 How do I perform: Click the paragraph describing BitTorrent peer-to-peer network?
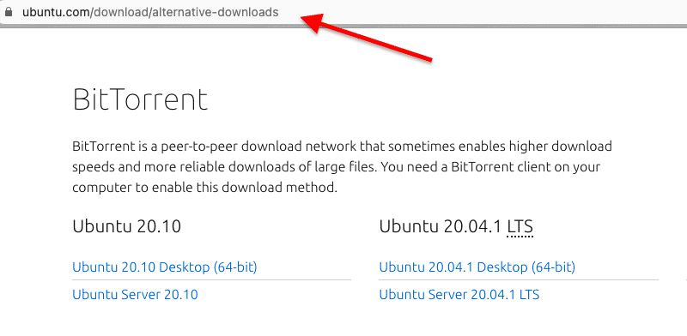pos(342,167)
